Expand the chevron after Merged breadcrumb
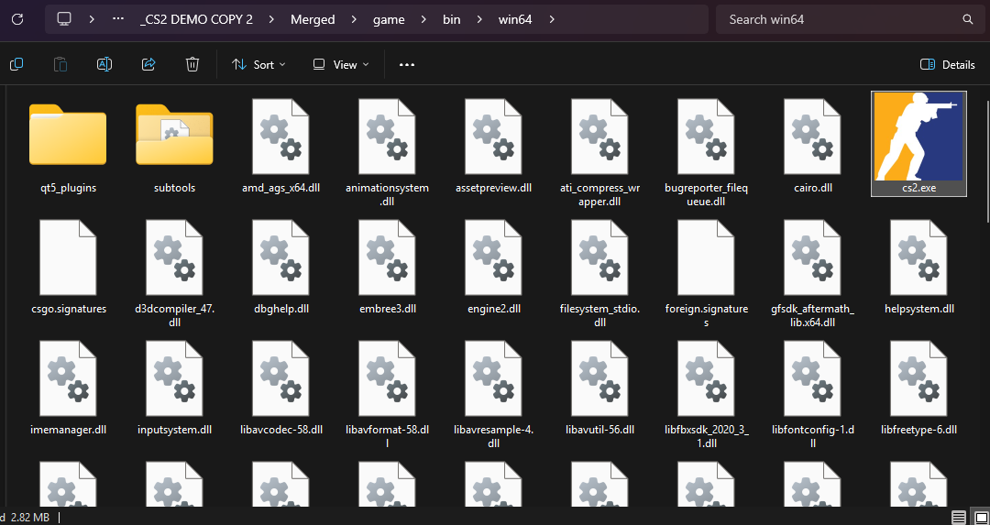 [x=354, y=19]
